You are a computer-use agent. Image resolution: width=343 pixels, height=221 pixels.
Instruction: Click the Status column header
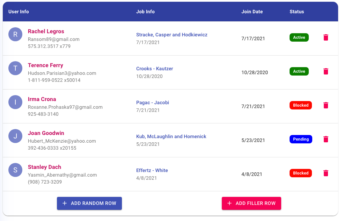pyautogui.click(x=297, y=12)
